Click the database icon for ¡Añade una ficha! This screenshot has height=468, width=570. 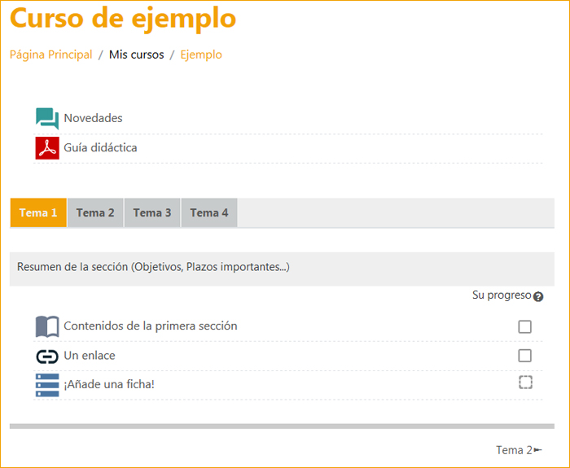[47, 384]
